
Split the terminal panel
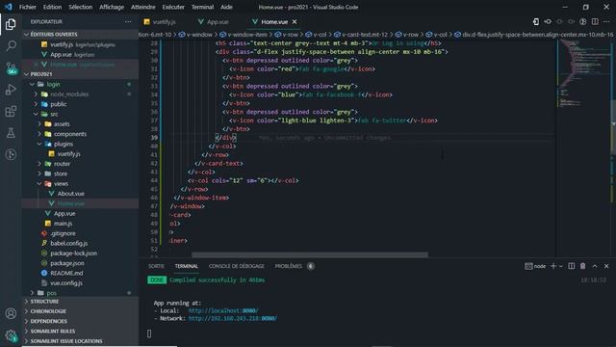point(571,266)
